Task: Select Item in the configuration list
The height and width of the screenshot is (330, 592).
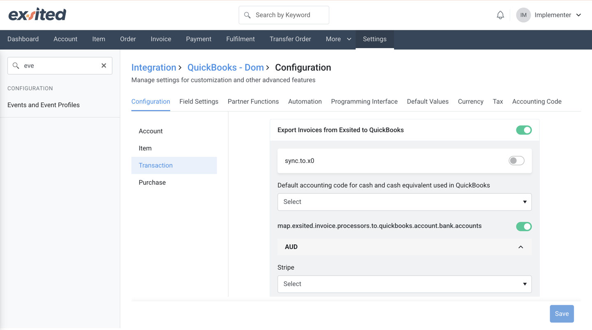Action: (x=174, y=148)
